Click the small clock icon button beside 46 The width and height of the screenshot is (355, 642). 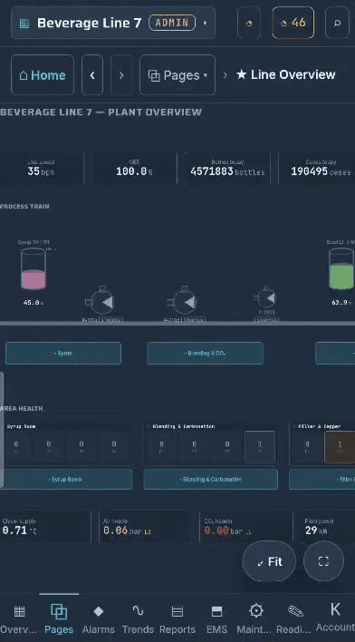coord(249,23)
